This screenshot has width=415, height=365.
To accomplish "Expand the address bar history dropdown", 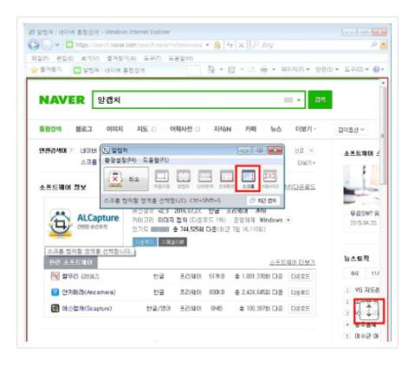I will [x=207, y=45].
